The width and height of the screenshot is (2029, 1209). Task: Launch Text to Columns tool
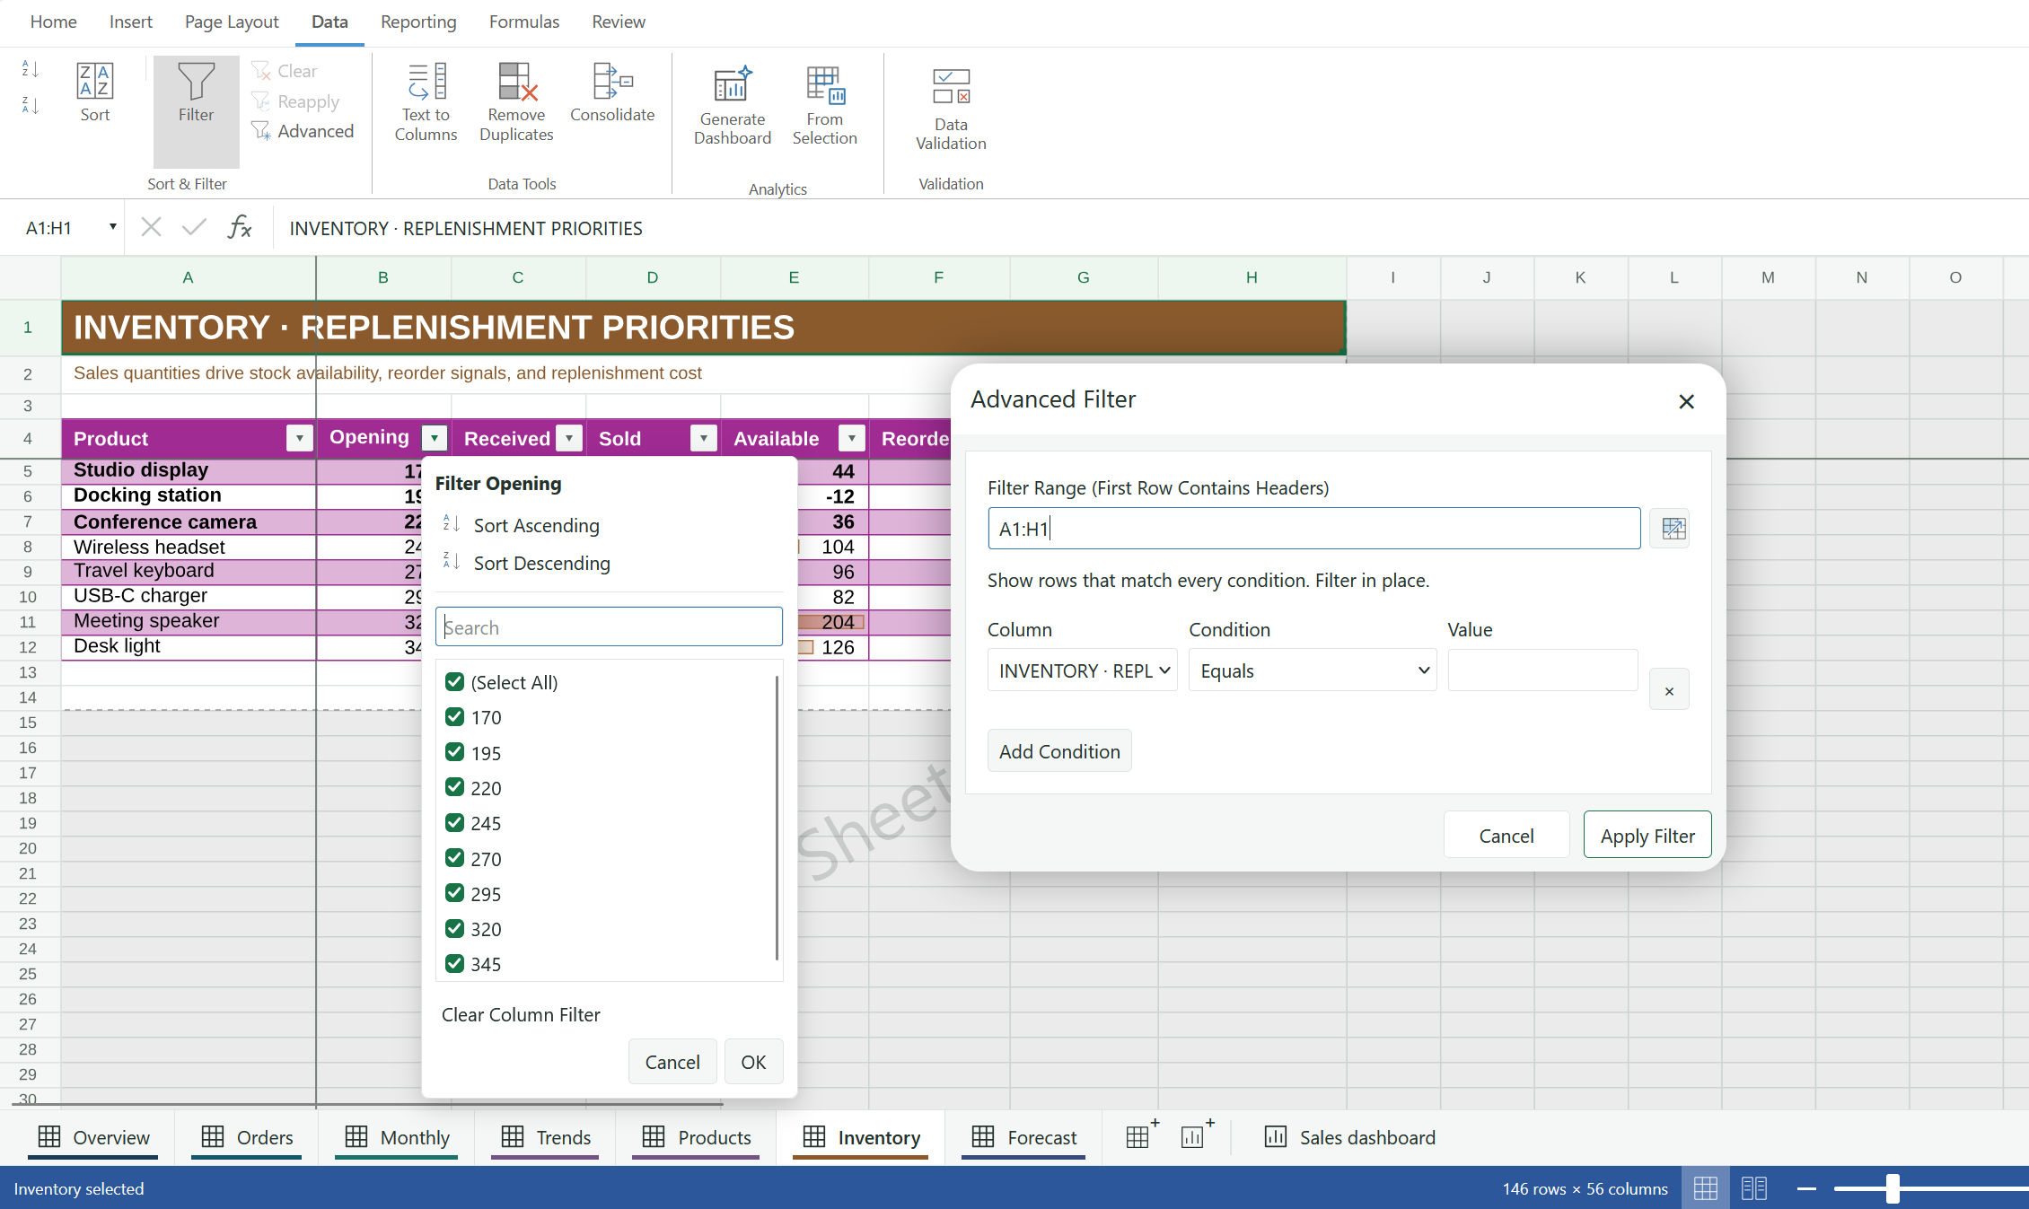coord(426,101)
